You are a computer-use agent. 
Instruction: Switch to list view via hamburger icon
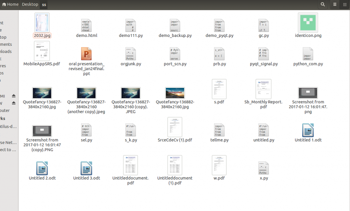point(335,4)
